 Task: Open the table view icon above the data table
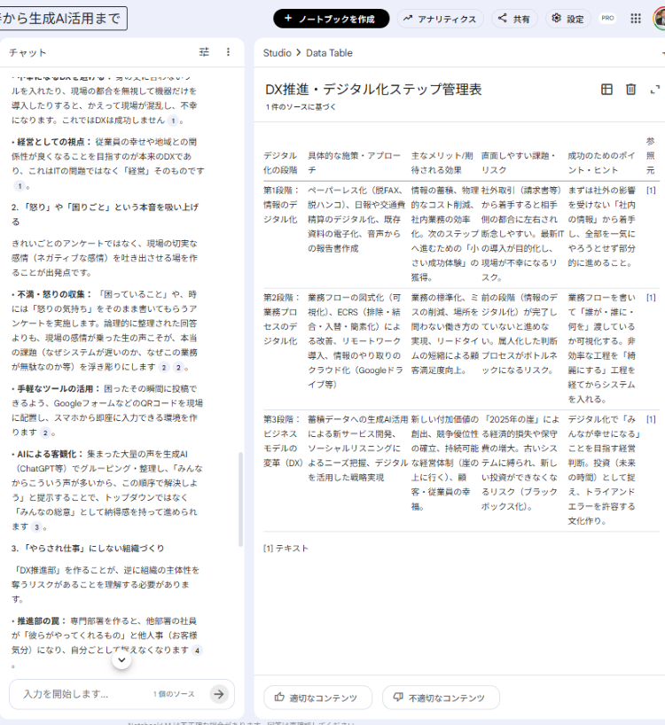click(606, 90)
